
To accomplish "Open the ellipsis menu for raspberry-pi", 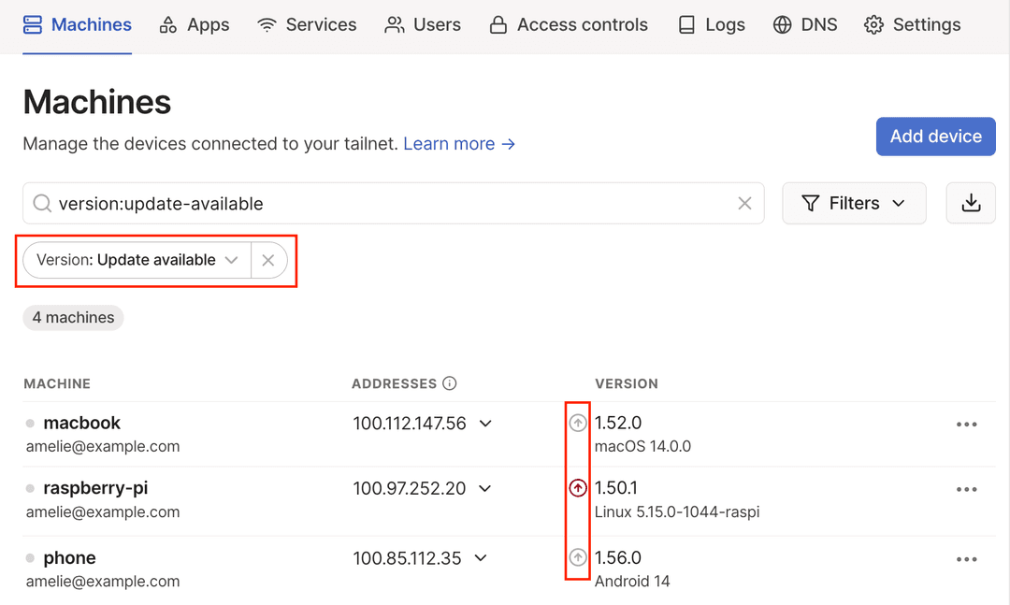I will tap(967, 488).
